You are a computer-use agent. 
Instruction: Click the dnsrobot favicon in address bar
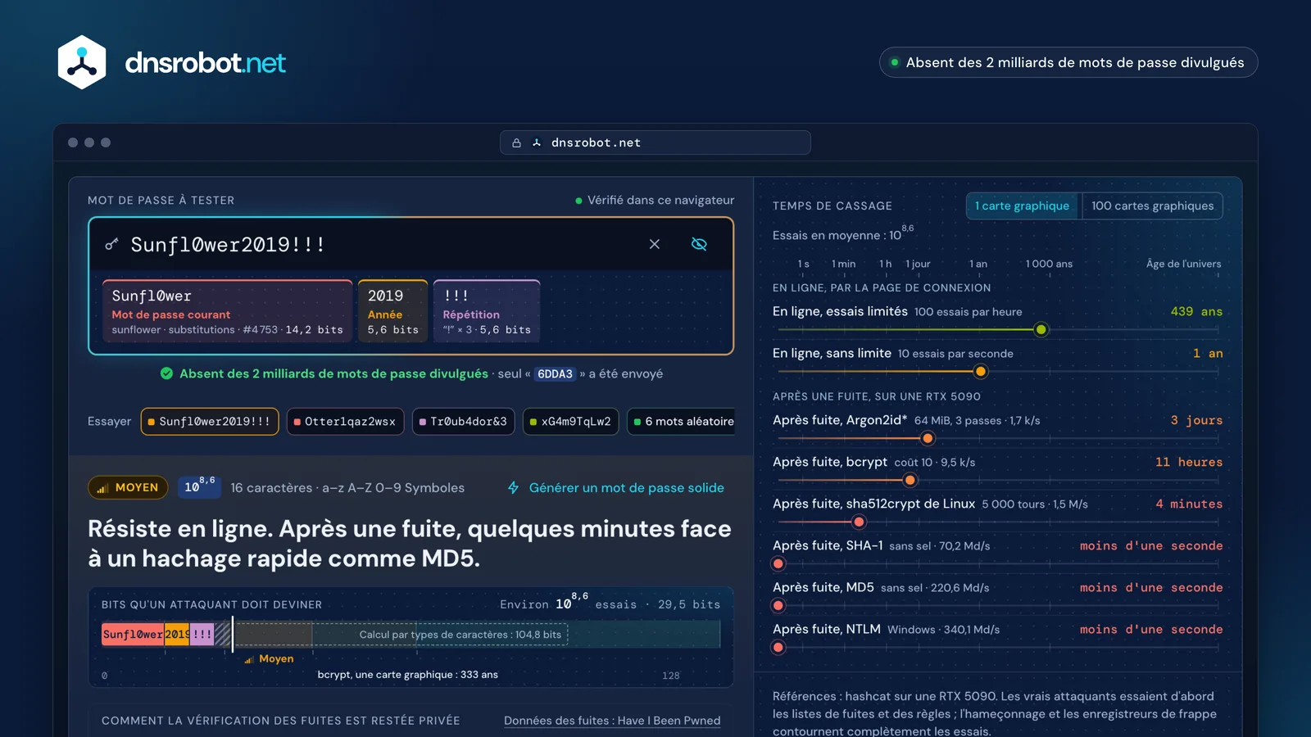[x=537, y=142]
